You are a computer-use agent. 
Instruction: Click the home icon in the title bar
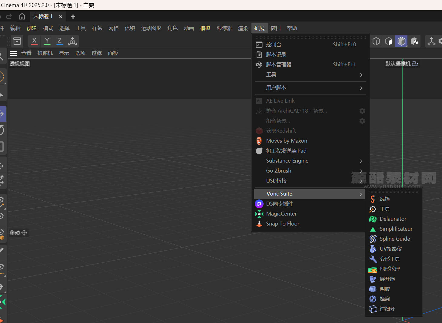click(x=22, y=16)
